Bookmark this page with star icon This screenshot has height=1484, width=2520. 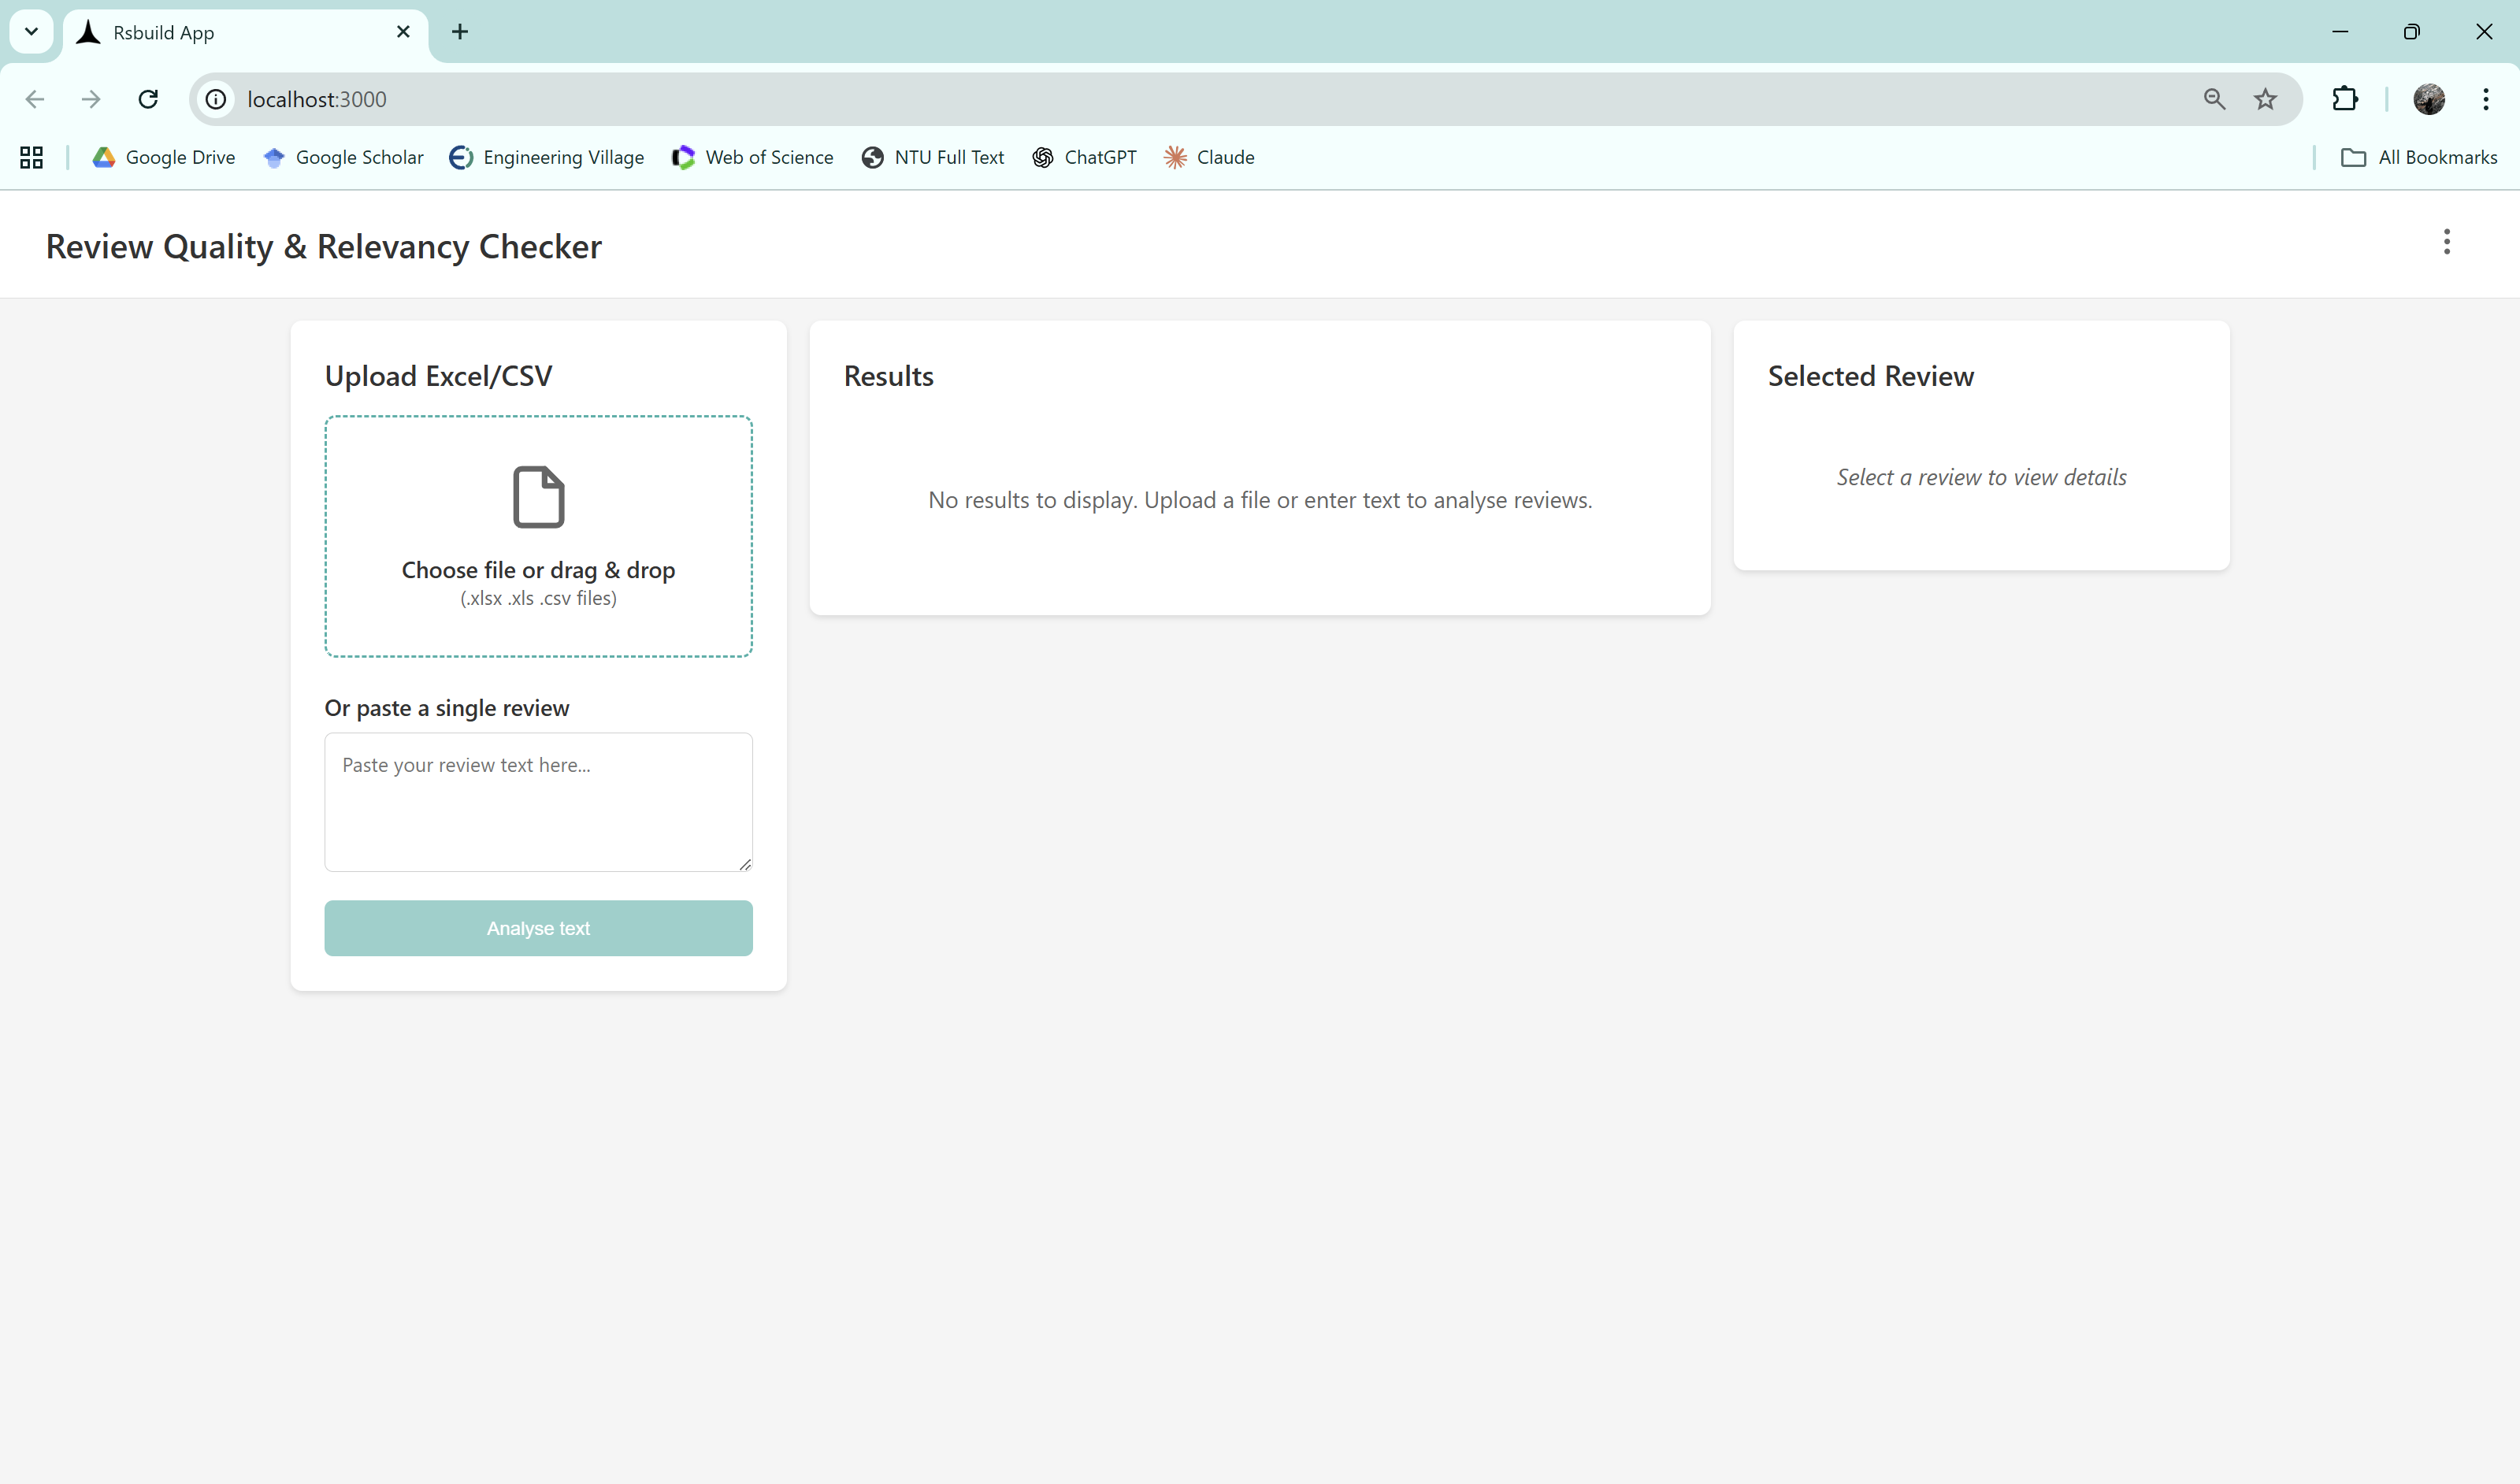click(x=2265, y=99)
